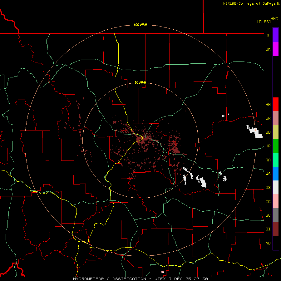Click the GC gray legend swatch
The width and height of the screenshot is (281, 281).
pyautogui.click(x=276, y=215)
